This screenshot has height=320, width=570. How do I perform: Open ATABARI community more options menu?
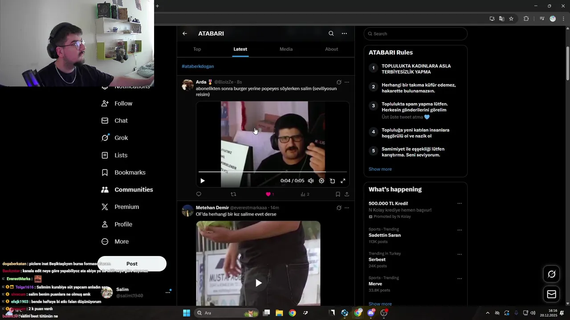click(344, 33)
